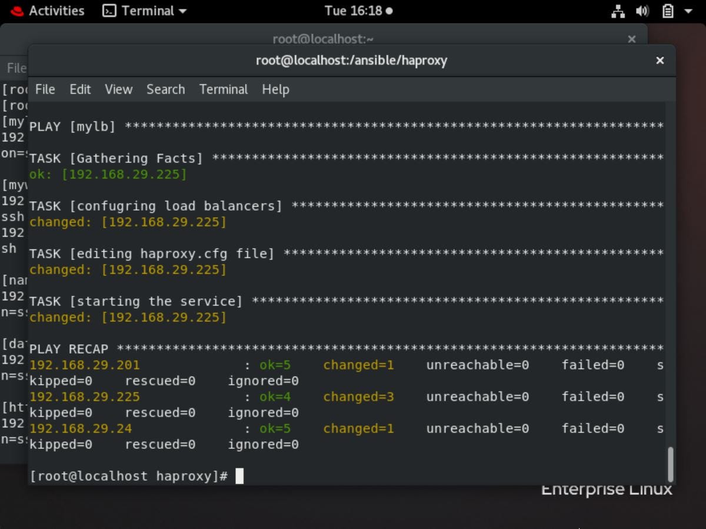Click host 192.168.29.225 in recap
The height and width of the screenshot is (529, 706).
point(85,397)
